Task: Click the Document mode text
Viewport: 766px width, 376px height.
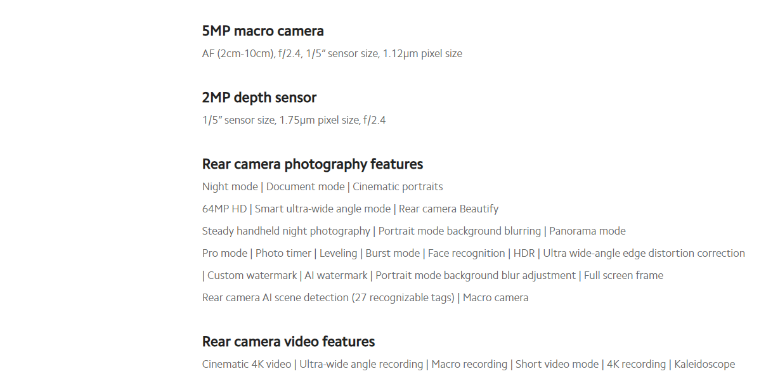Action: click(305, 187)
